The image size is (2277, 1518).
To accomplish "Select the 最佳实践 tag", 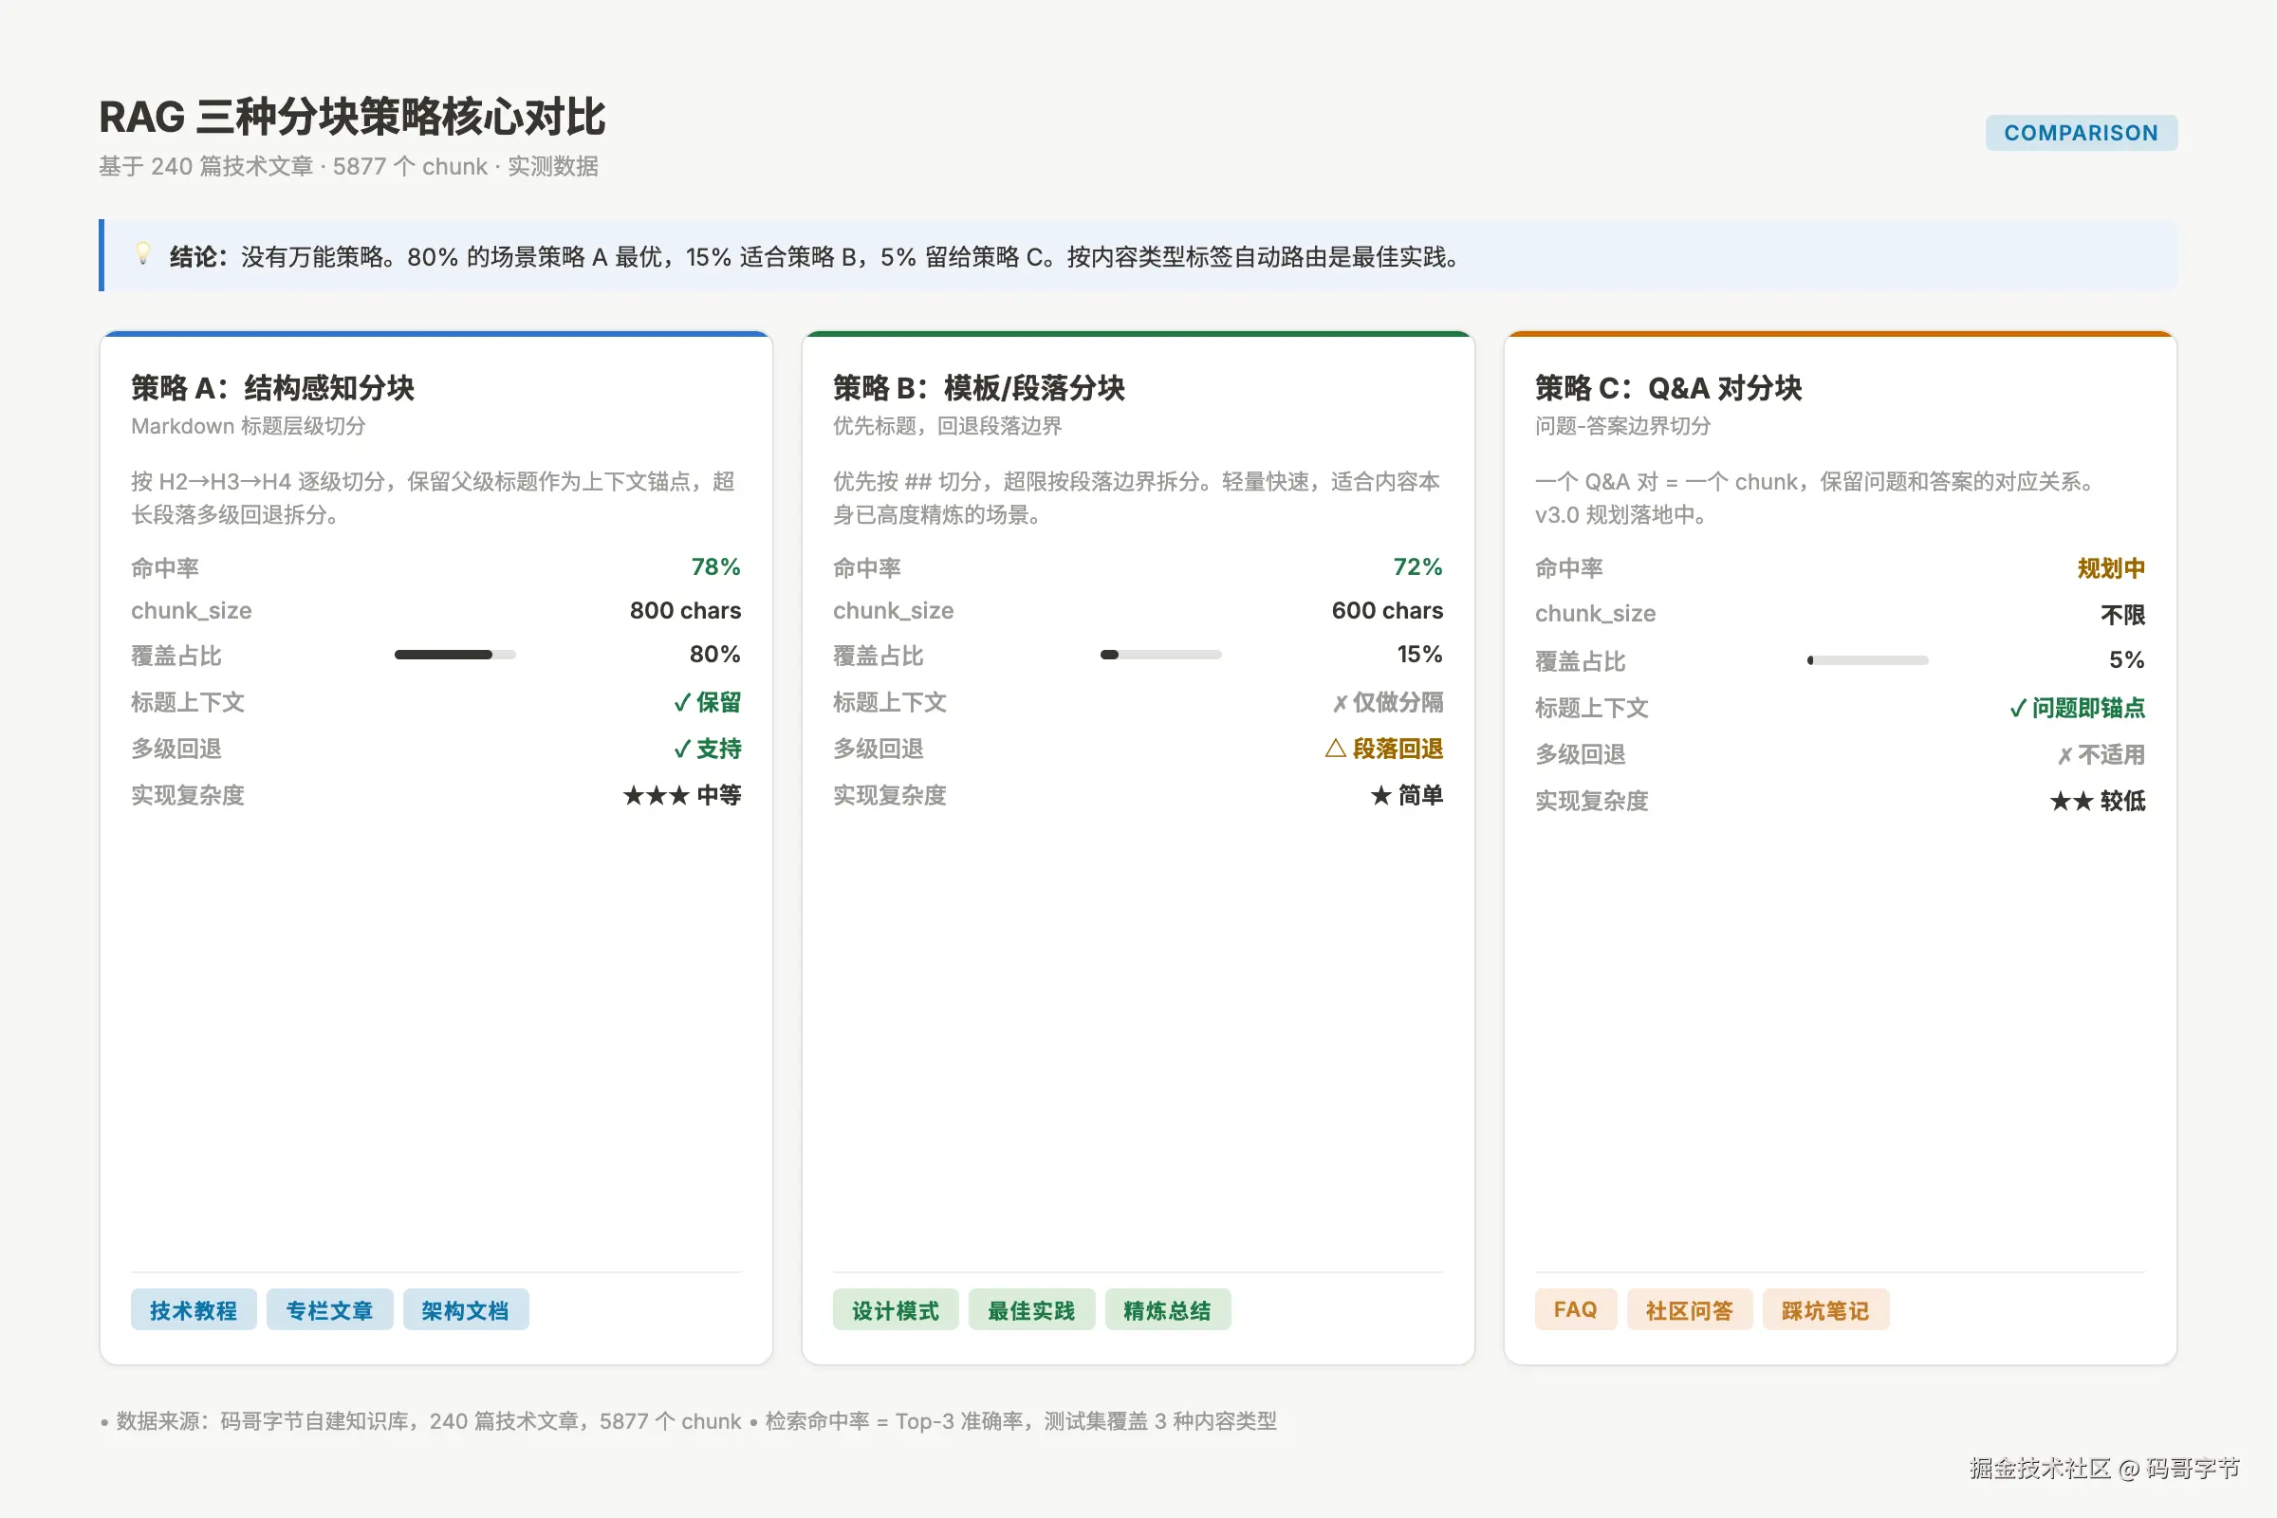I will (1031, 1310).
